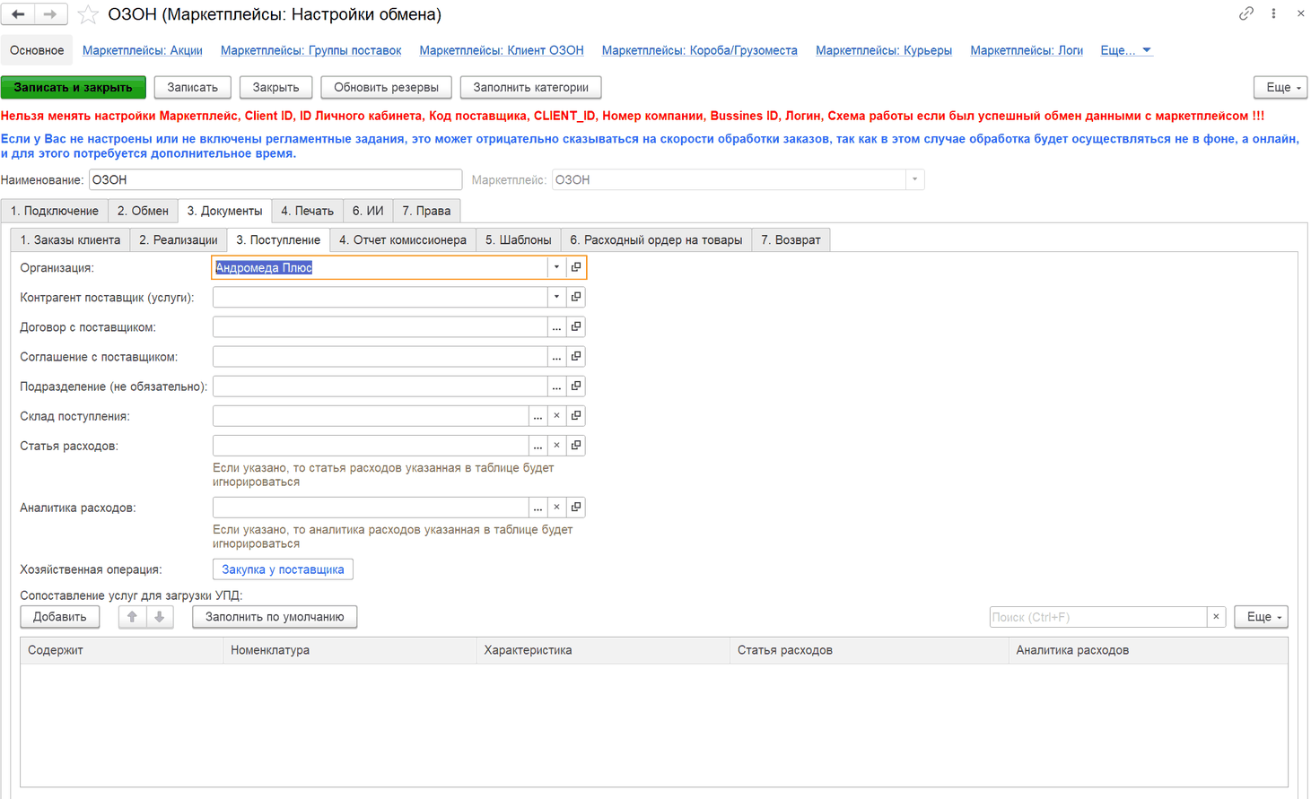Add to favorites with the star icon
1311x799 pixels.
(88, 14)
